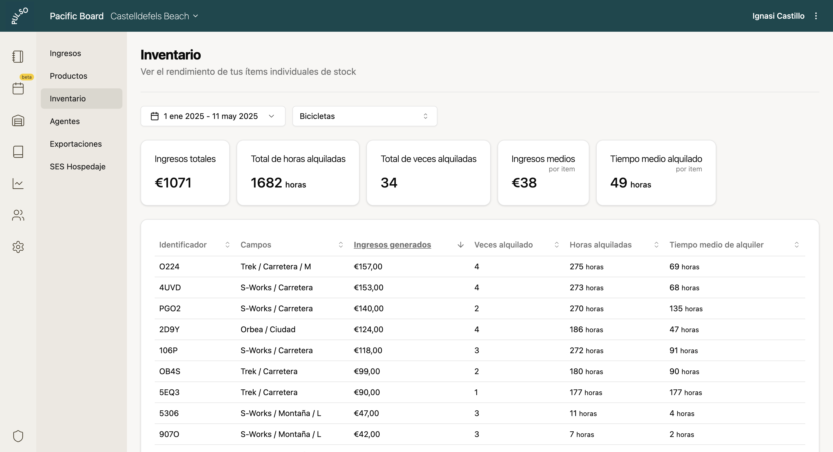Open the three-dot user menu
Screen dimensions: 833x452
(816, 16)
